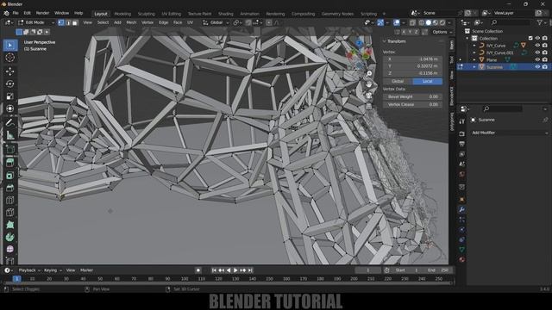Open Add Modifier dropdown

509,133
